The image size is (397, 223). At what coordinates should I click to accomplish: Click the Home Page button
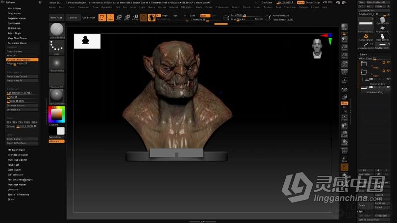pyautogui.click(x=56, y=18)
